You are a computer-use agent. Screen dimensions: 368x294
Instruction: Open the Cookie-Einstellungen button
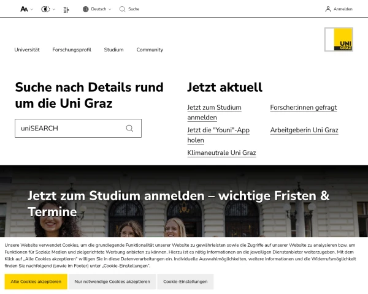click(185, 282)
